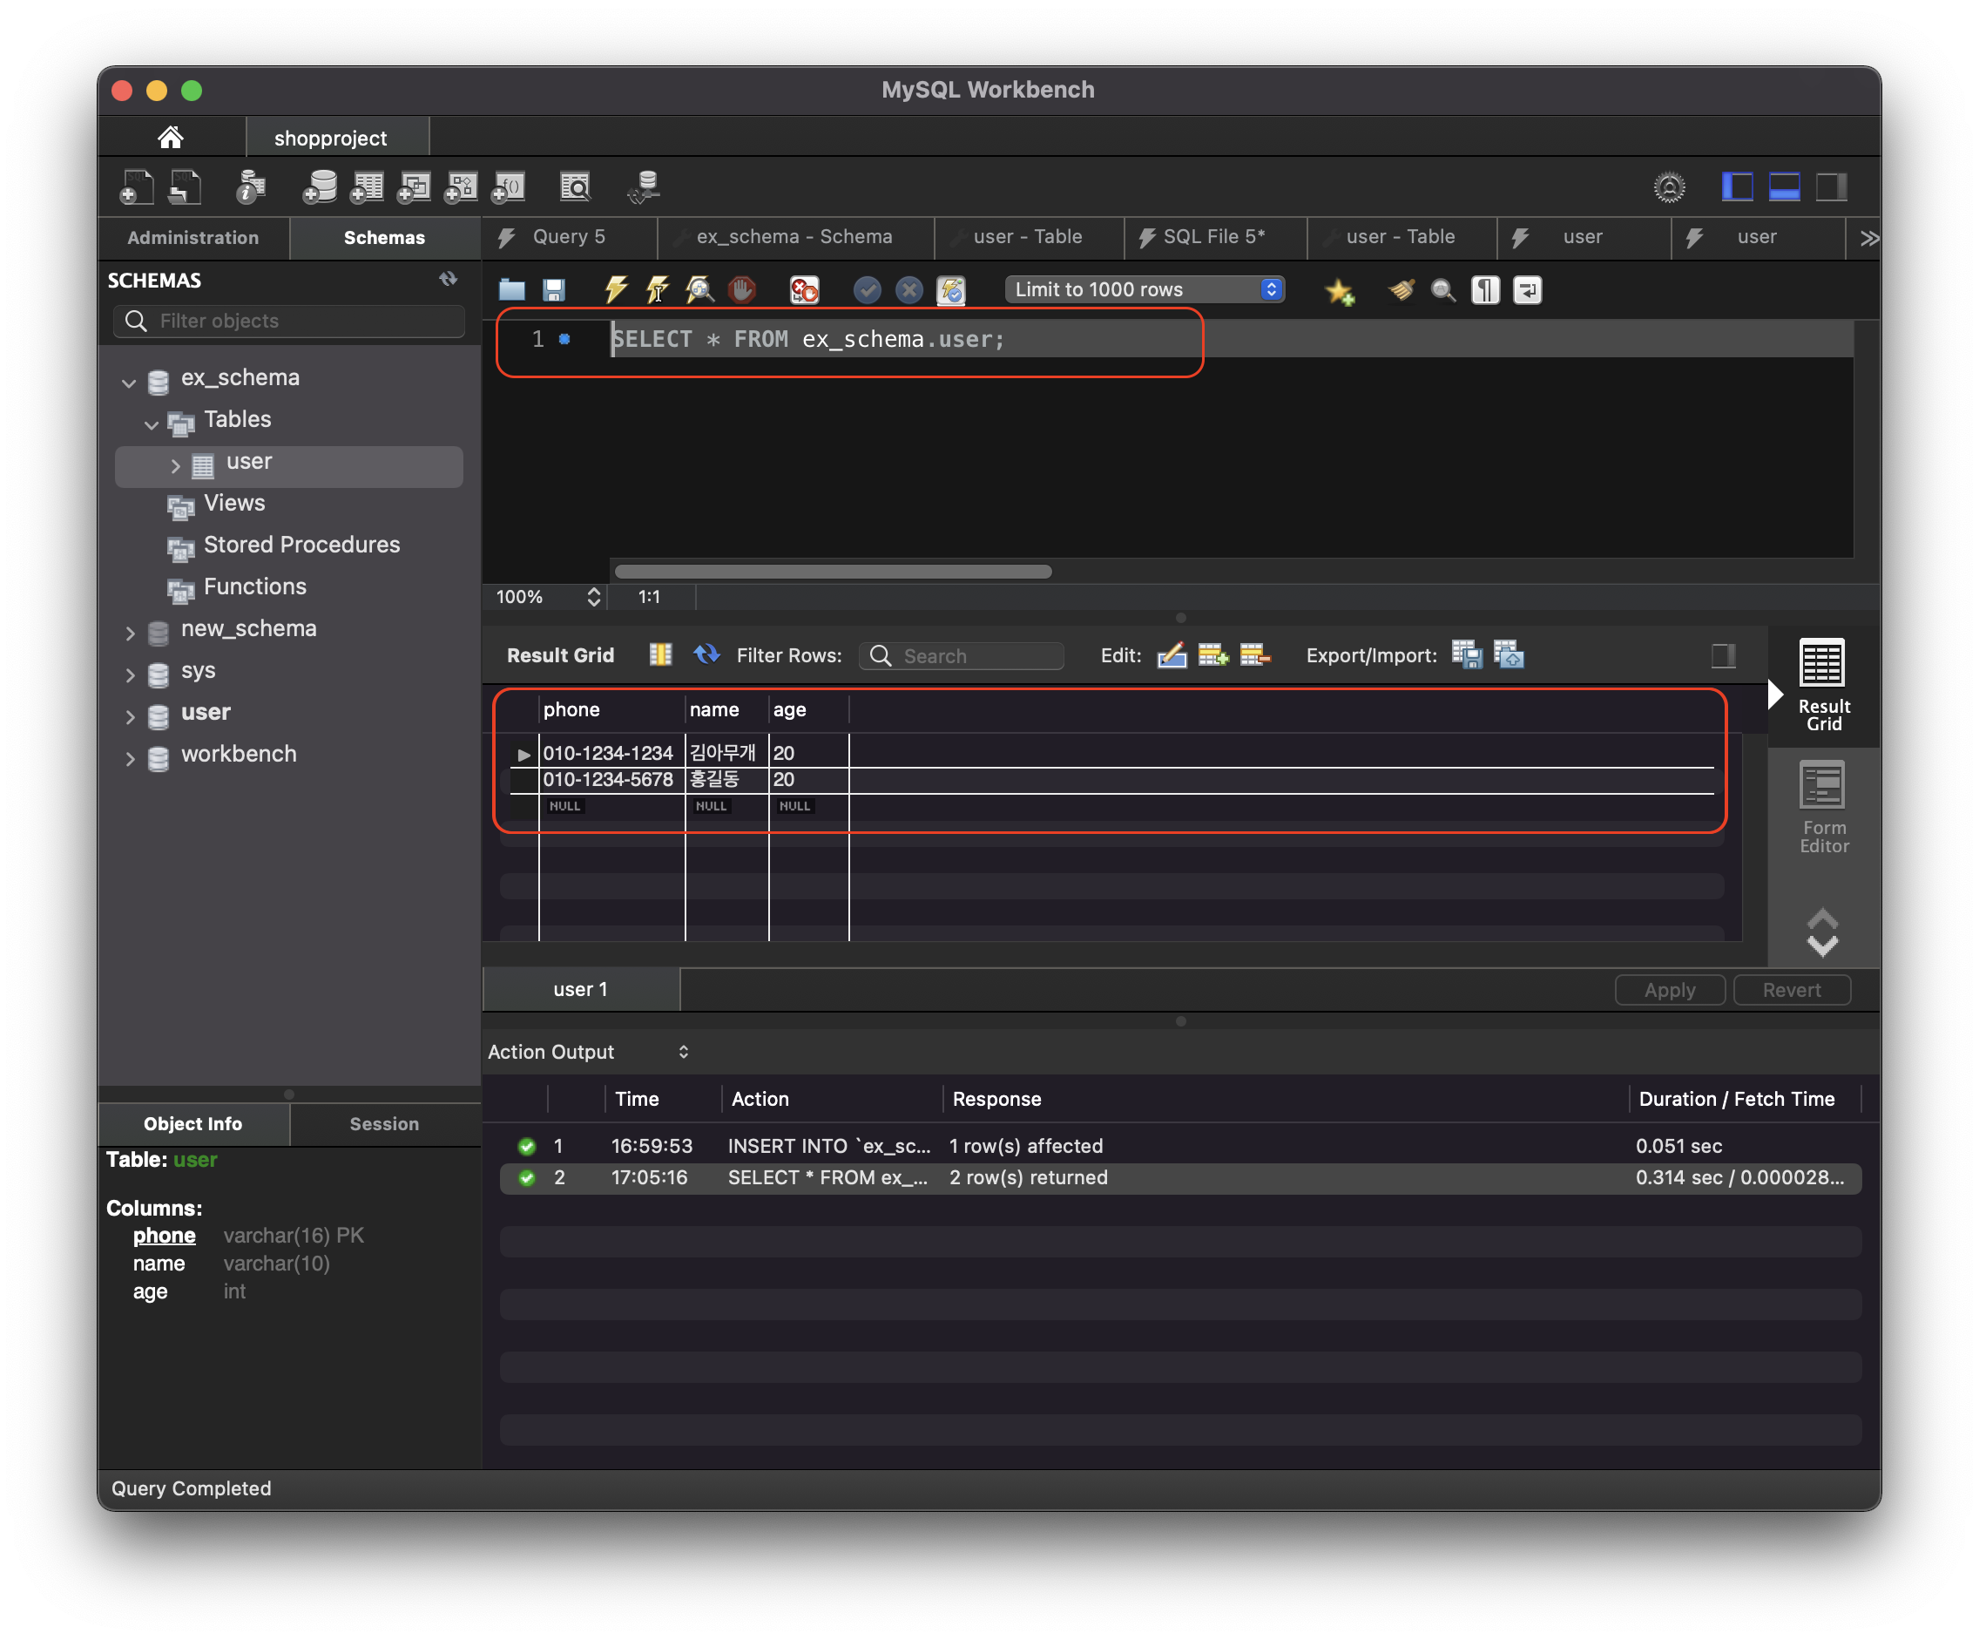Open the Form Editor panel
Screen dimensions: 1979x1640
point(1822,806)
